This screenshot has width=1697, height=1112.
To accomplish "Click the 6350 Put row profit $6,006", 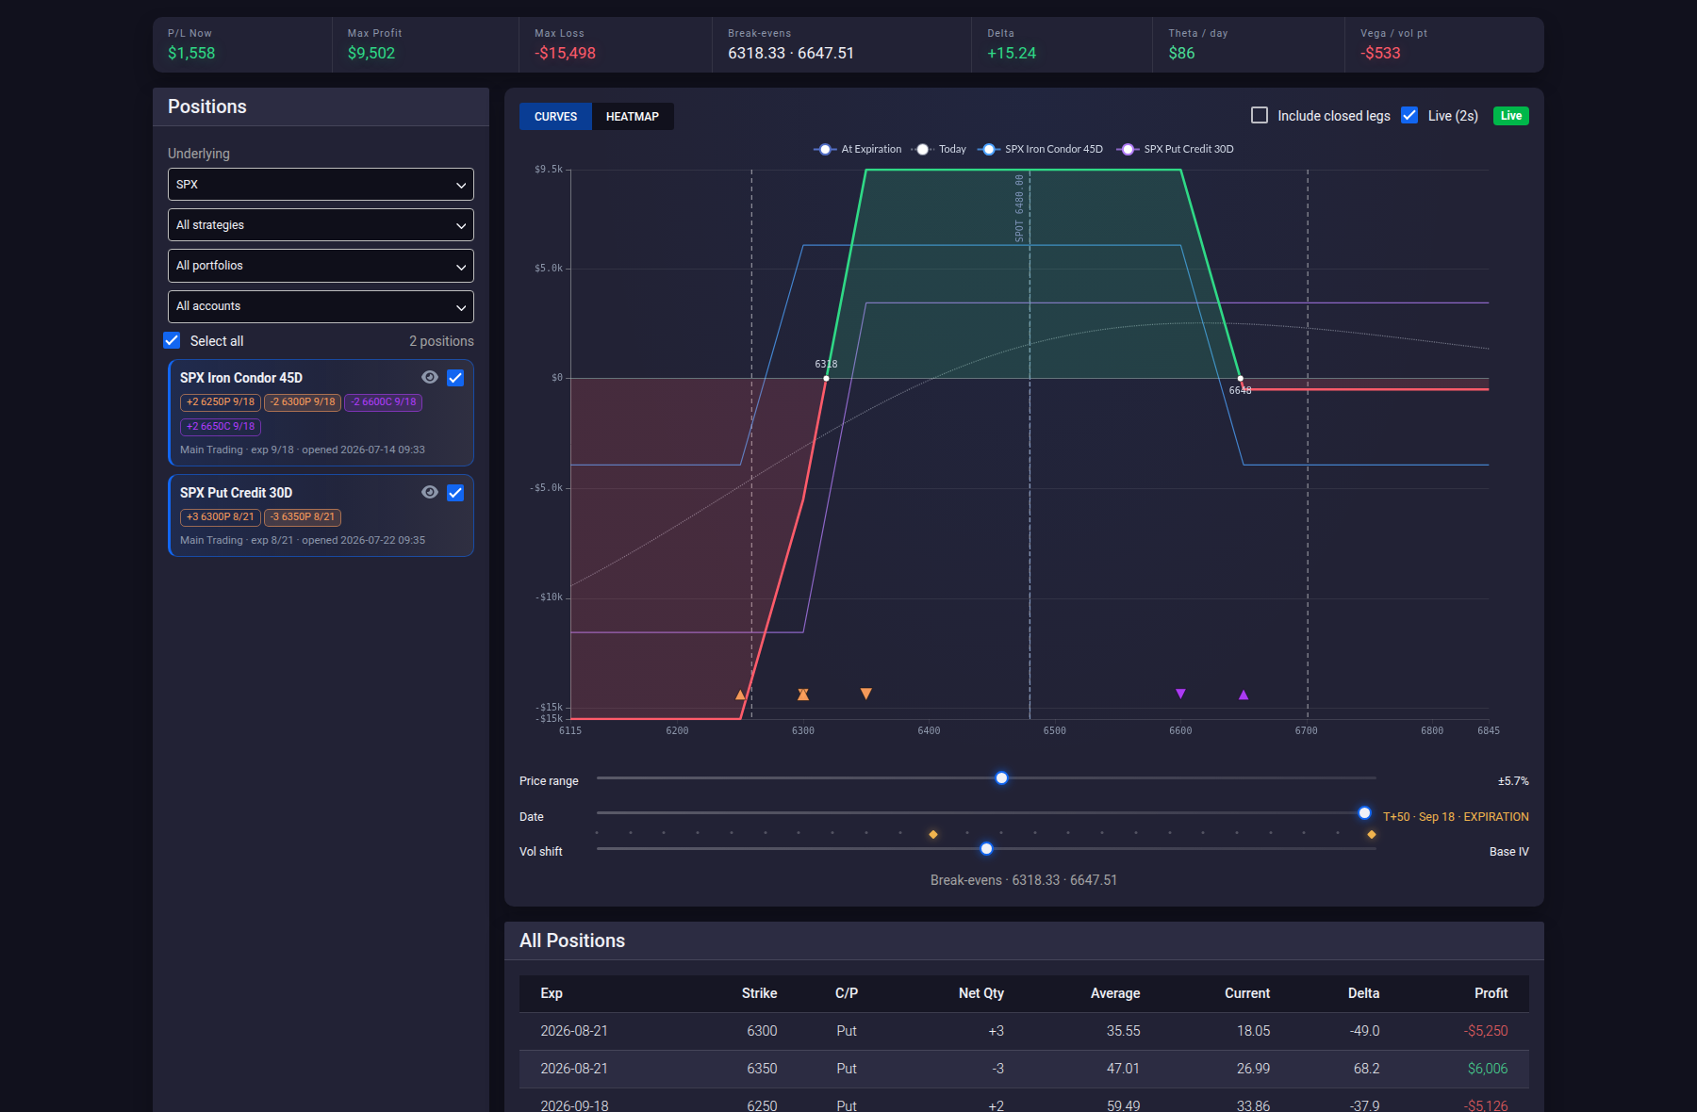I will (1488, 1069).
